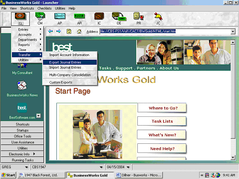Expand the Close submenu

point(27,50)
